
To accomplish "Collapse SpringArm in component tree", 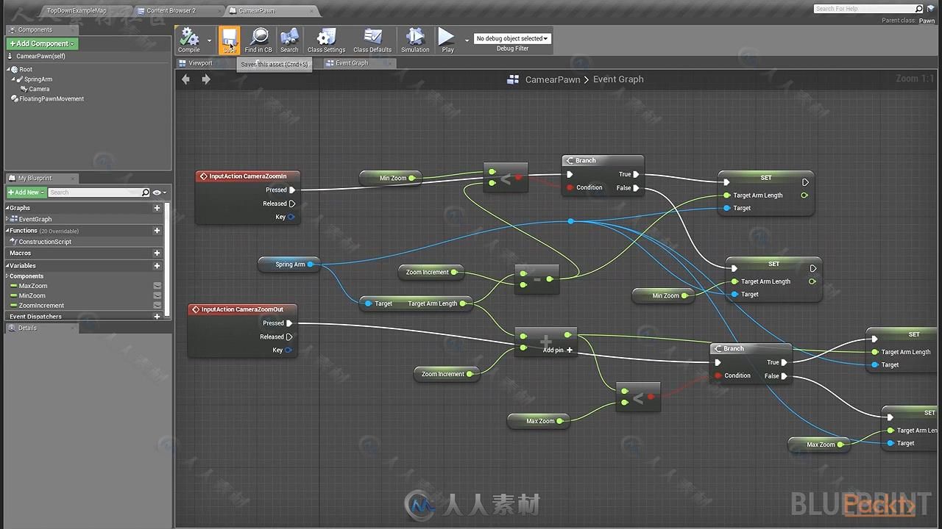I will pos(14,79).
